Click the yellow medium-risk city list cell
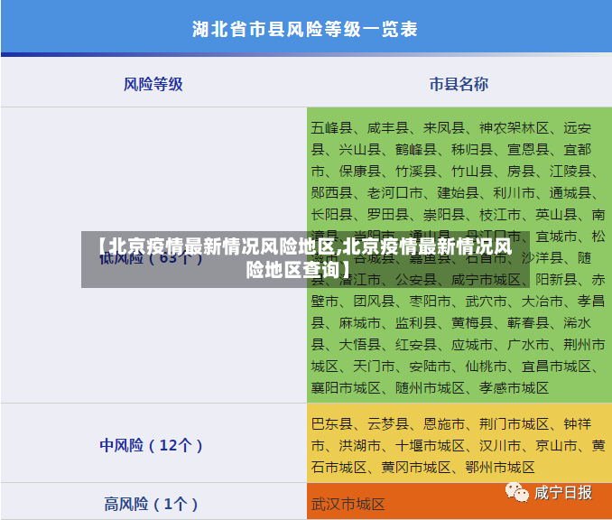 point(459,442)
